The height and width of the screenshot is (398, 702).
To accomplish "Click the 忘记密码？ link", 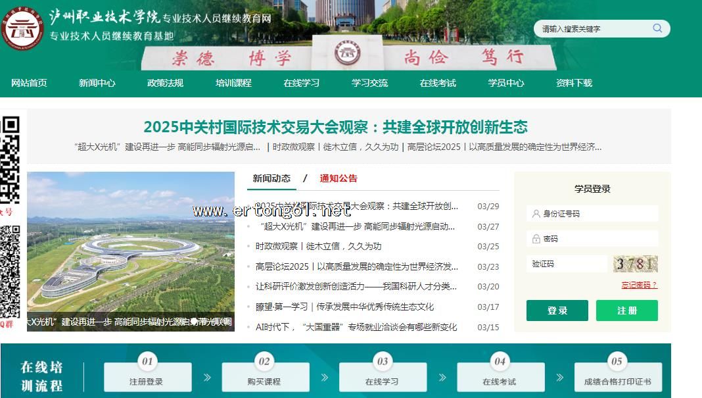I will point(639,285).
